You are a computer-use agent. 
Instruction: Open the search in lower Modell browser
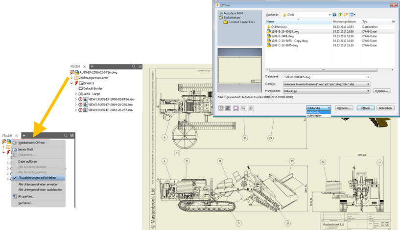click(x=66, y=136)
